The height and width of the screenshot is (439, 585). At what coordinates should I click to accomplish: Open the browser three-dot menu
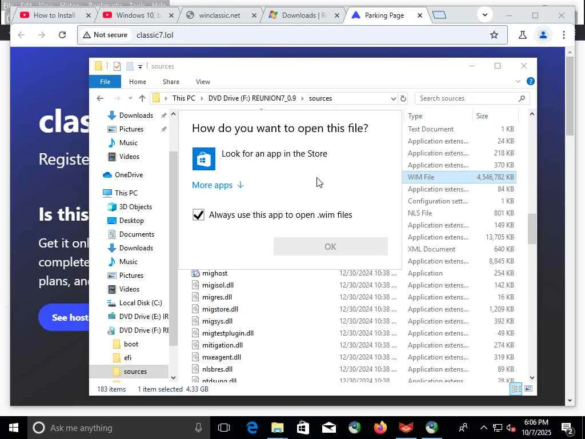click(x=564, y=35)
